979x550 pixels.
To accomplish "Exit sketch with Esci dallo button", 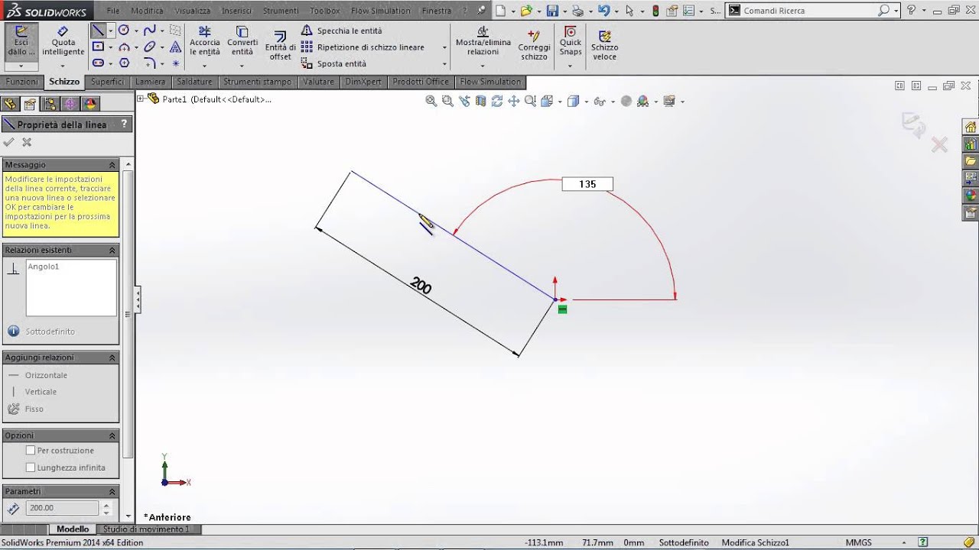I will (x=21, y=41).
